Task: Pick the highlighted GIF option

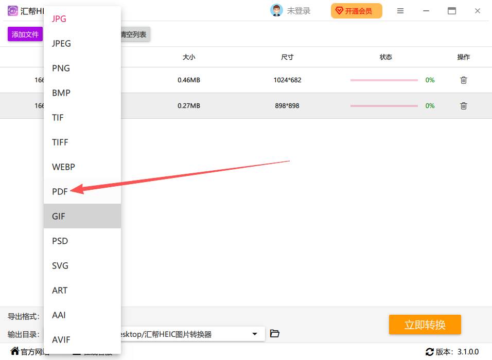Action: click(x=82, y=216)
